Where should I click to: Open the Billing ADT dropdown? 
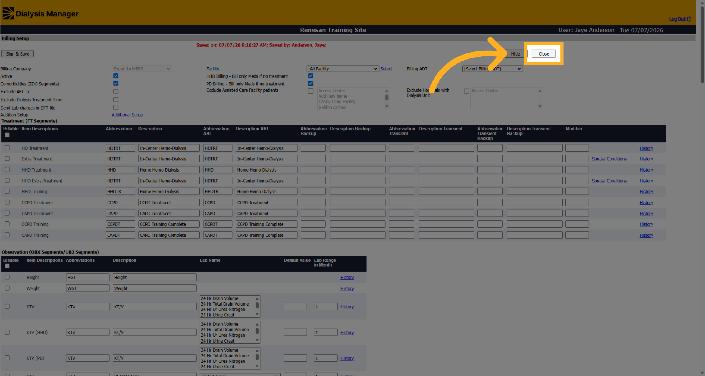pos(492,69)
